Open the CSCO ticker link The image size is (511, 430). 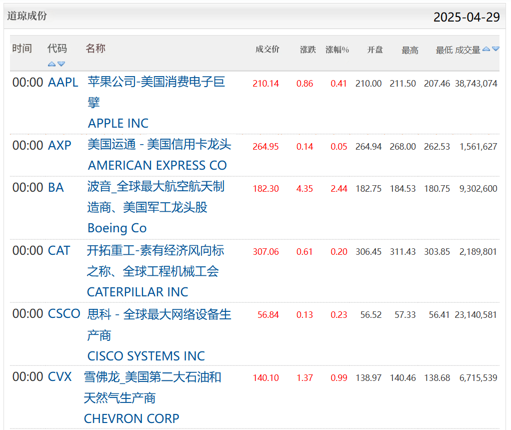pyautogui.click(x=64, y=314)
